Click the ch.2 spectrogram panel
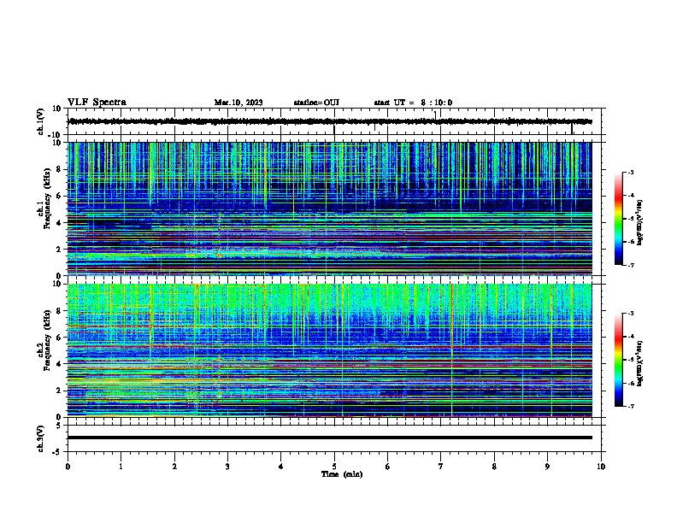 tap(329, 350)
